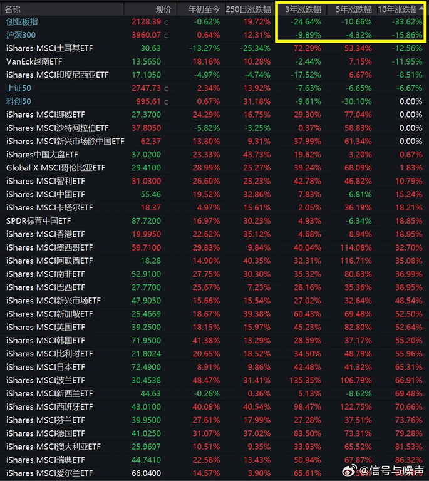Screen dimensions: 429x481
Task: Click the 114.08% five-year value for 墨西哥ETF
Action: (356, 247)
